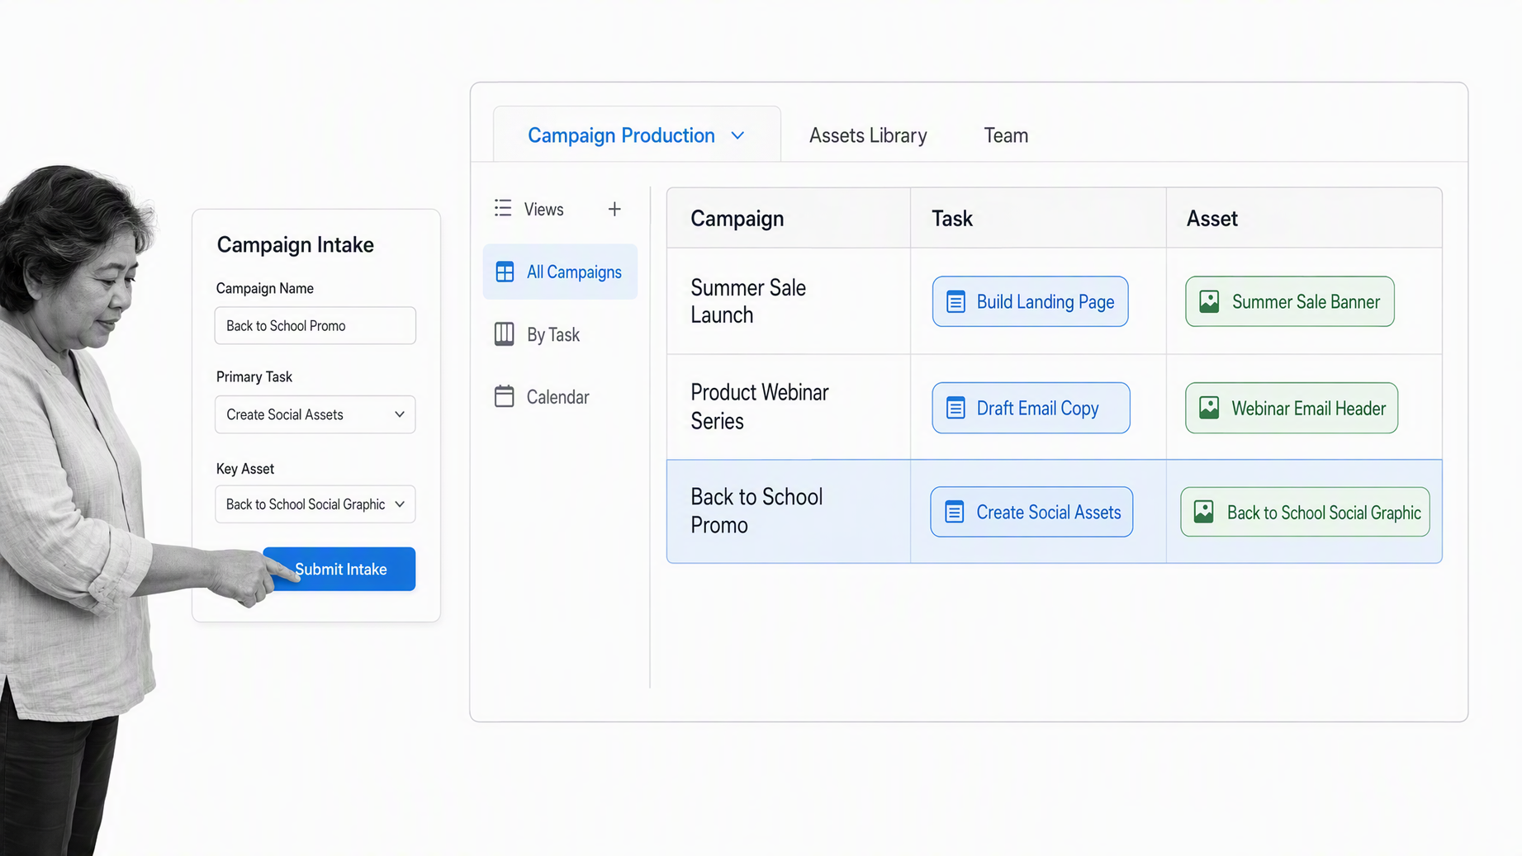Click document icon in Create Social Assets chip
The height and width of the screenshot is (856, 1522).
(955, 512)
